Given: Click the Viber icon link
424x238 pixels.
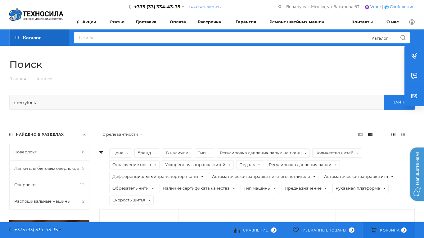Looking at the screenshot, I should click(x=367, y=7).
